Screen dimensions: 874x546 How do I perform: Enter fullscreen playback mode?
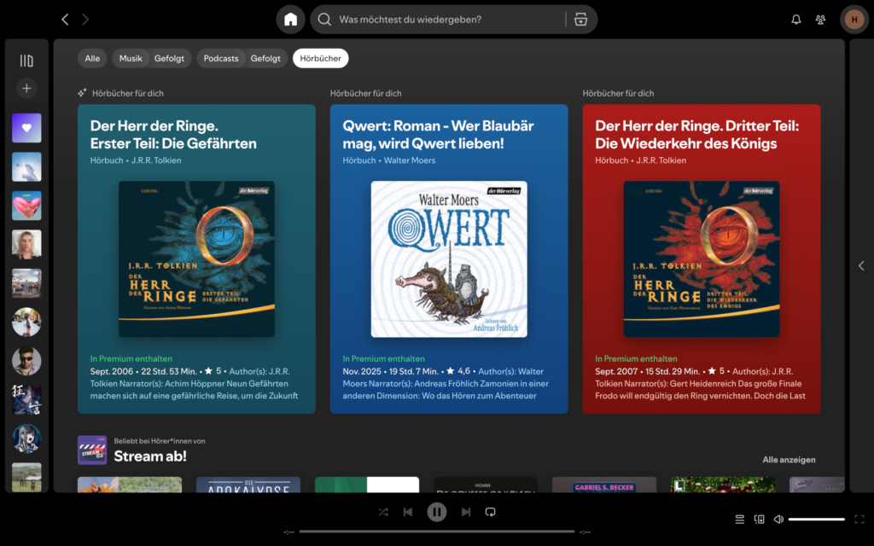click(859, 519)
